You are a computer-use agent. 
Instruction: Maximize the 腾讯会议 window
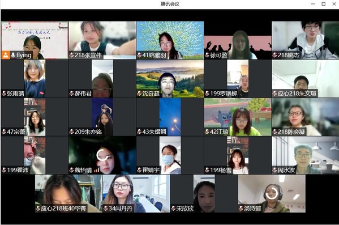323,4
